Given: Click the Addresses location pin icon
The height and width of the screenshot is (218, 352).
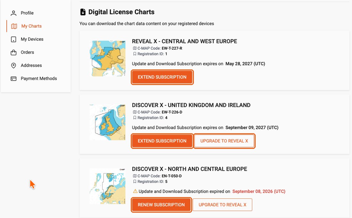Looking at the screenshot, I should pos(13,66).
